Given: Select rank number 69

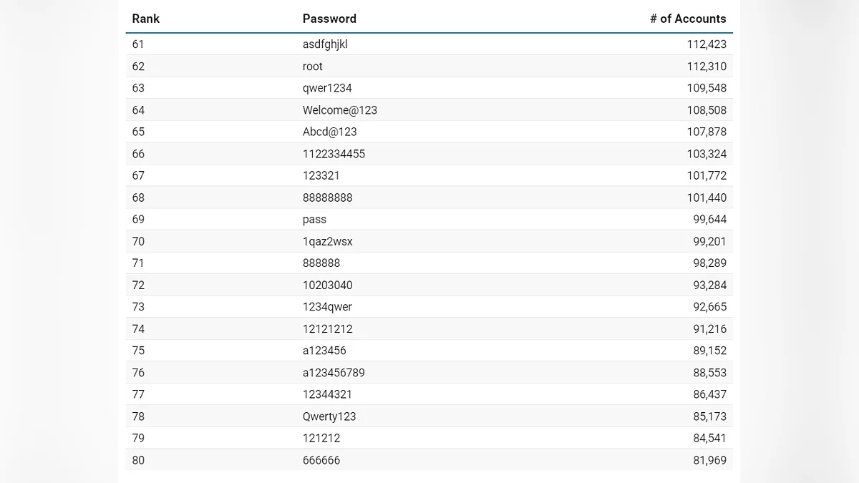Looking at the screenshot, I should (x=138, y=219).
